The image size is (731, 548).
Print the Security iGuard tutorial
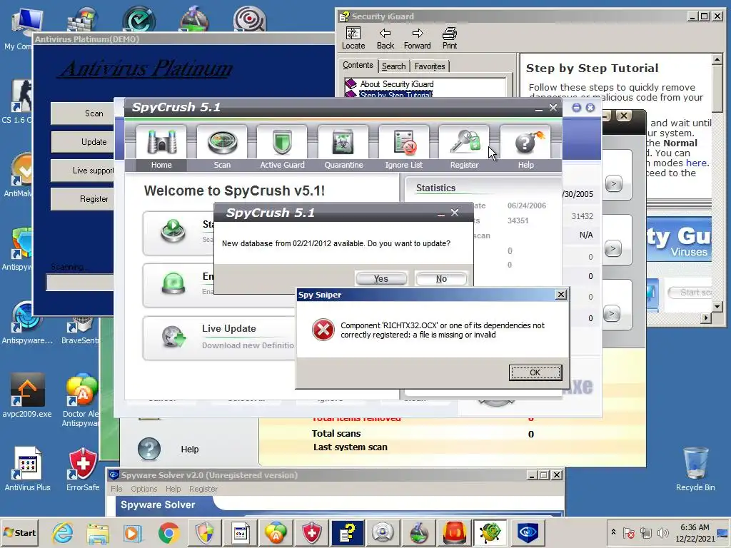click(x=450, y=39)
